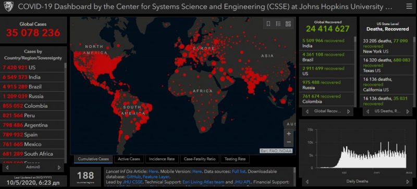The image size is (417, 189).
Task: Select India entry in recovered list
Action: pyautogui.click(x=327, y=43)
